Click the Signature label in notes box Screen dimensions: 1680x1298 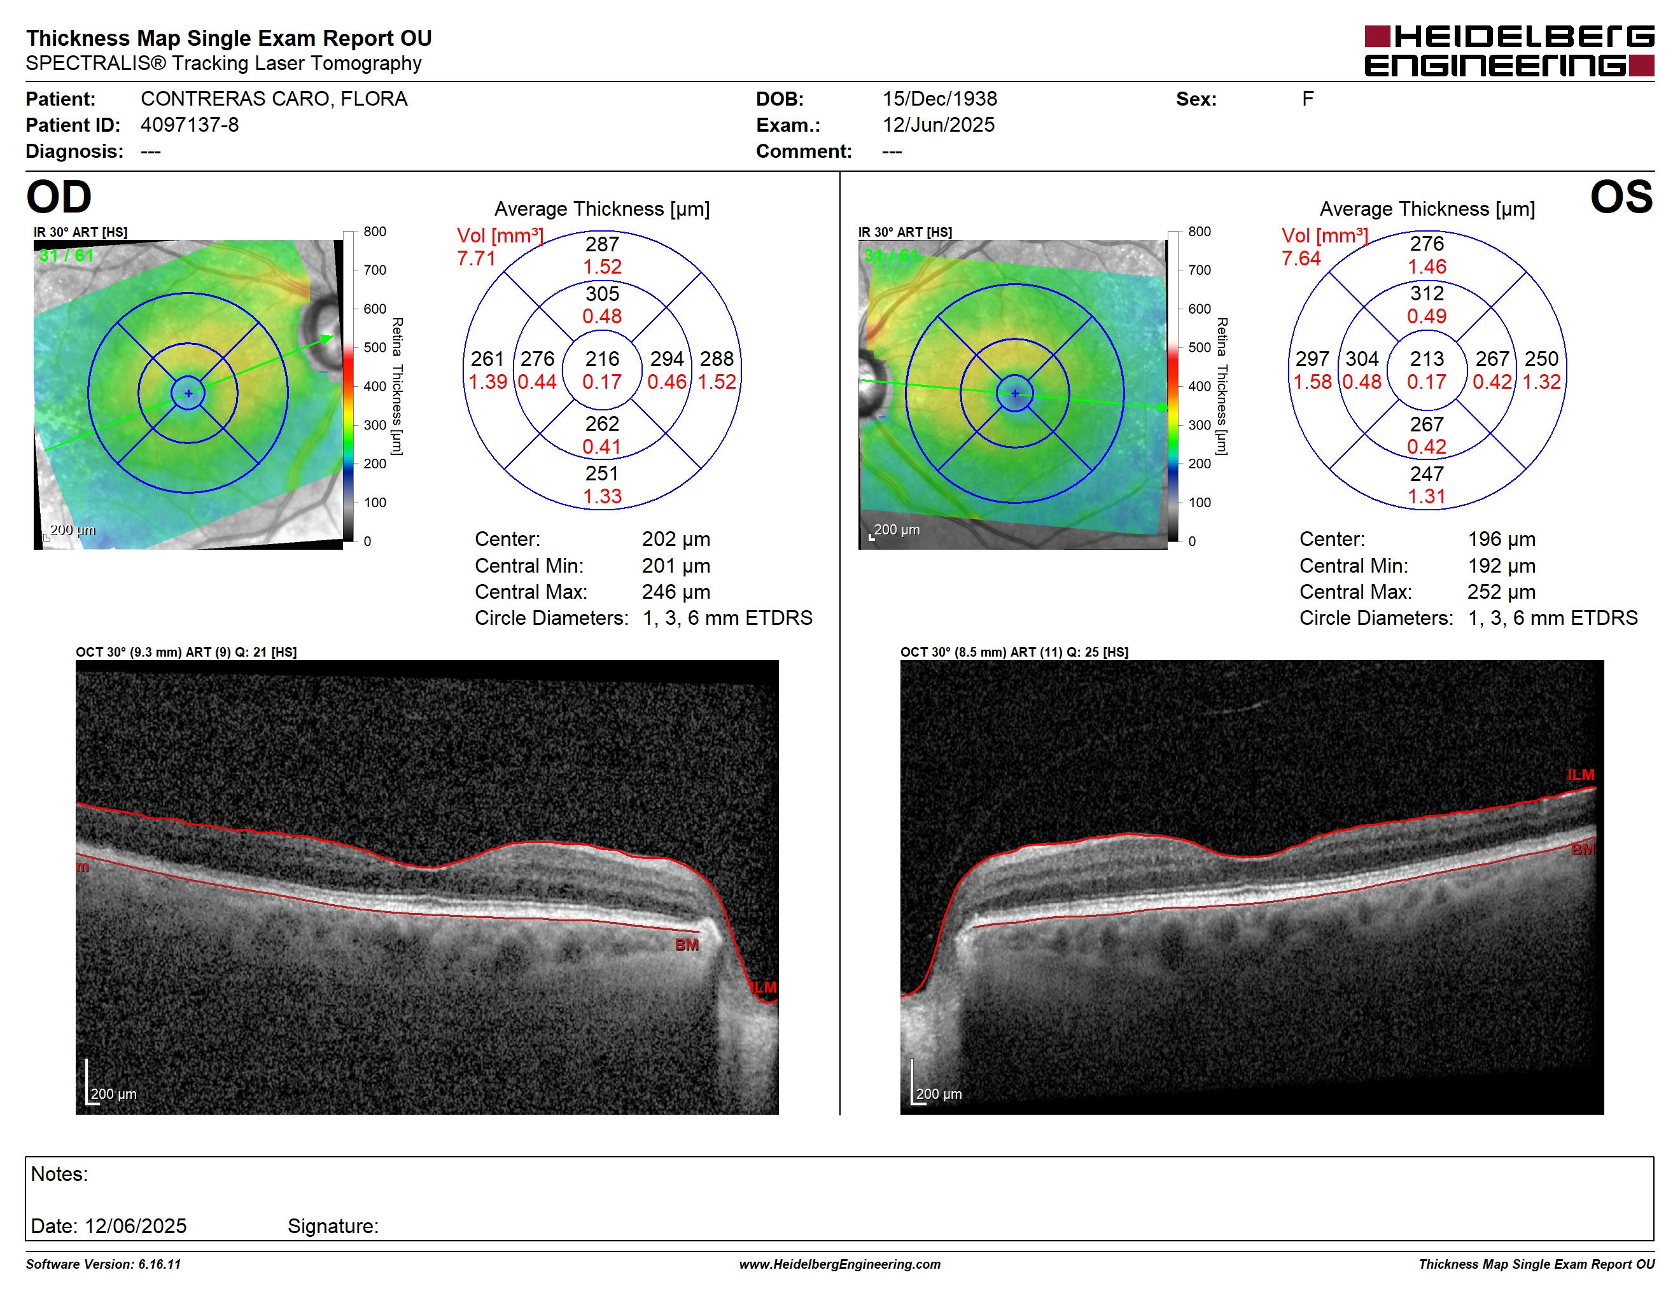coord(333,1227)
